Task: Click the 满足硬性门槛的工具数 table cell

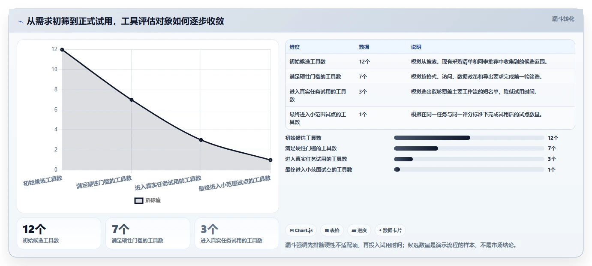Action: point(315,77)
